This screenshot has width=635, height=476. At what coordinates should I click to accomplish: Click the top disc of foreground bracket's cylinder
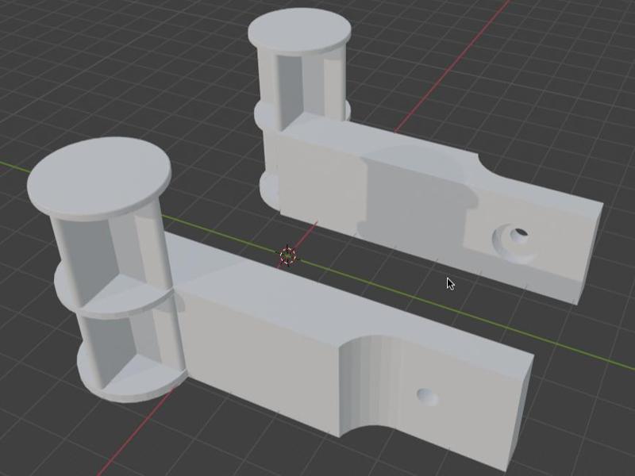tap(99, 178)
